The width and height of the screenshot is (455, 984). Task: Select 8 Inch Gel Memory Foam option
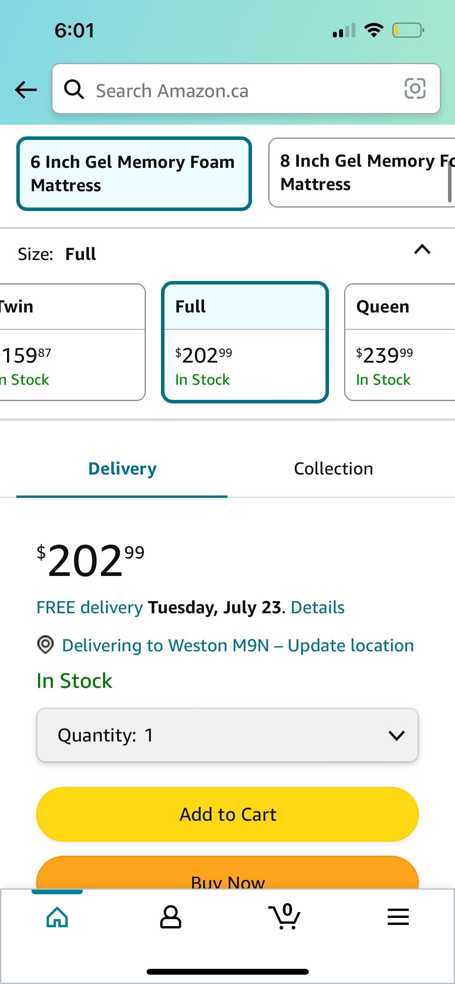[362, 173]
